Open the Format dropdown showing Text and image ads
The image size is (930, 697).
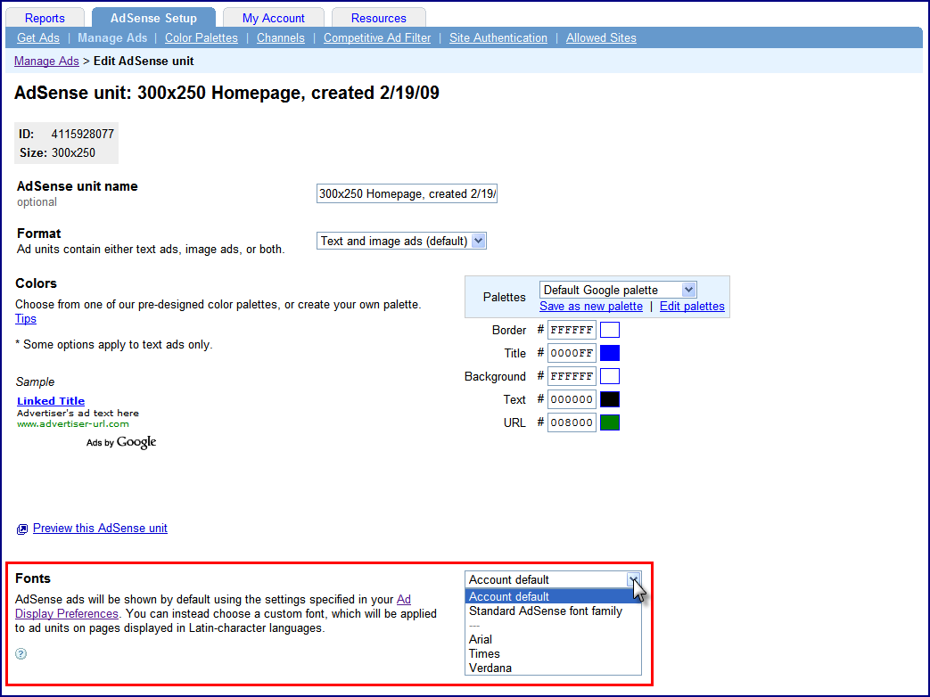(401, 242)
